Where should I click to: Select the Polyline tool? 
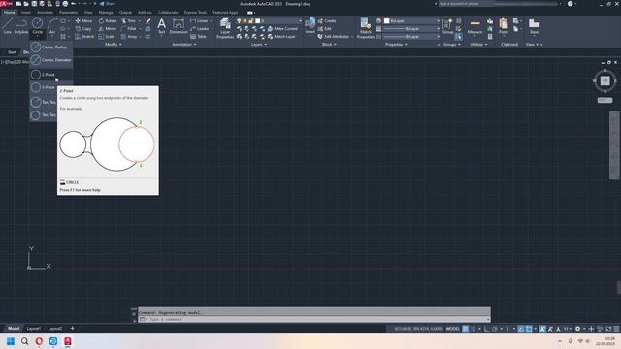point(21,26)
